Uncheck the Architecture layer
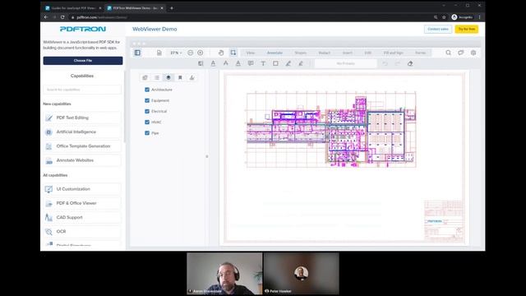The image size is (526, 296). point(147,90)
